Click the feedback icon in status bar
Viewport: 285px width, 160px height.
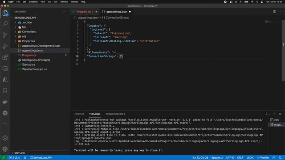pos(274,157)
